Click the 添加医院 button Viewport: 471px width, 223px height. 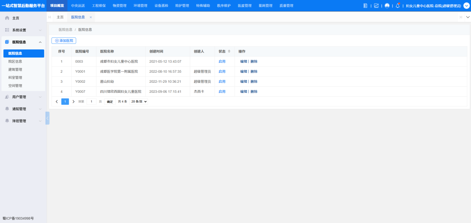tap(64, 40)
